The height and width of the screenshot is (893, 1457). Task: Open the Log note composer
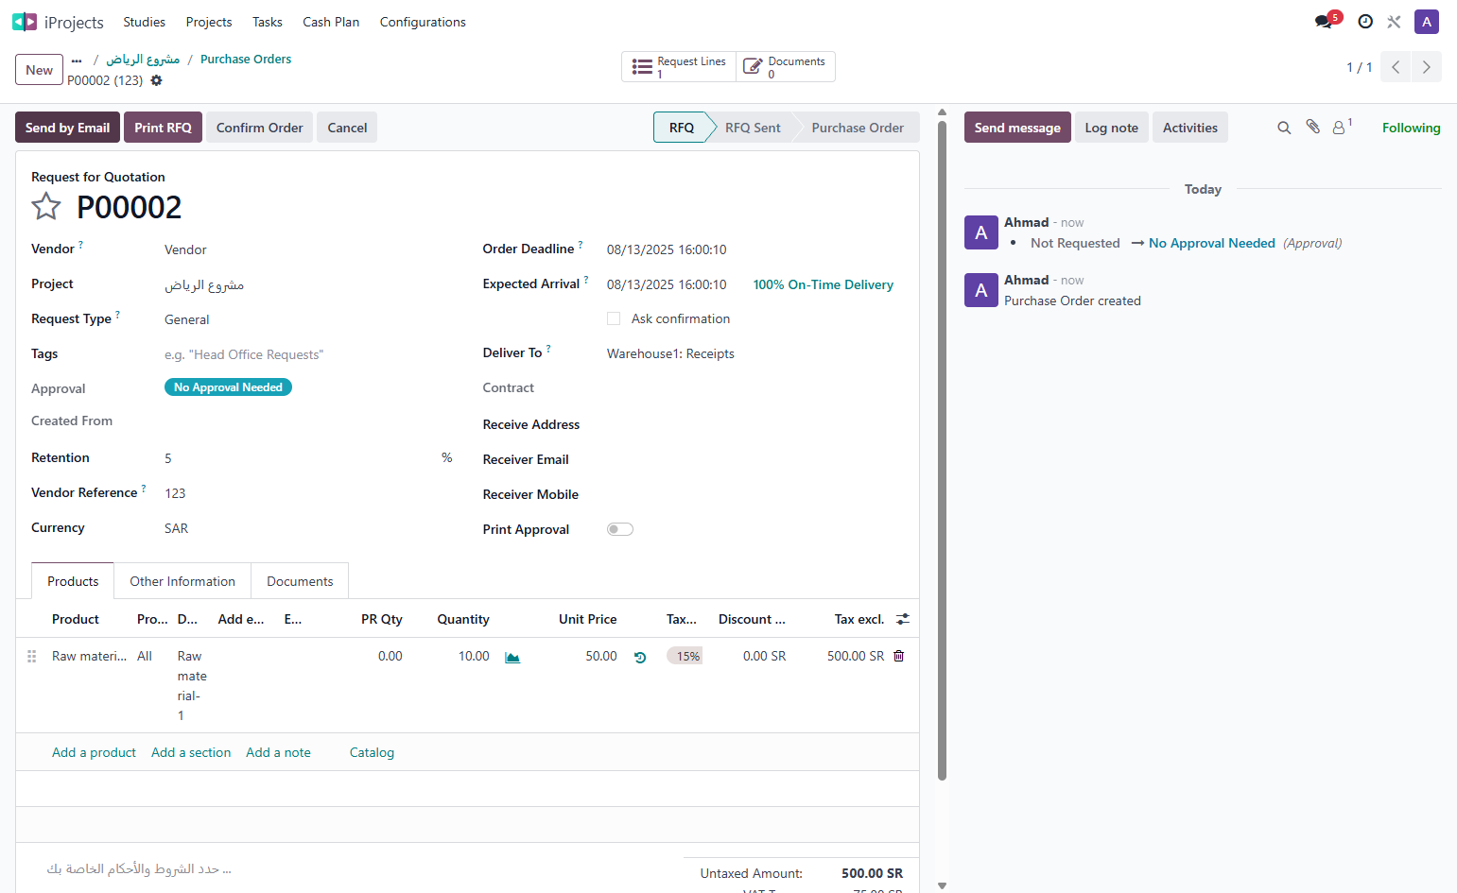pos(1112,128)
